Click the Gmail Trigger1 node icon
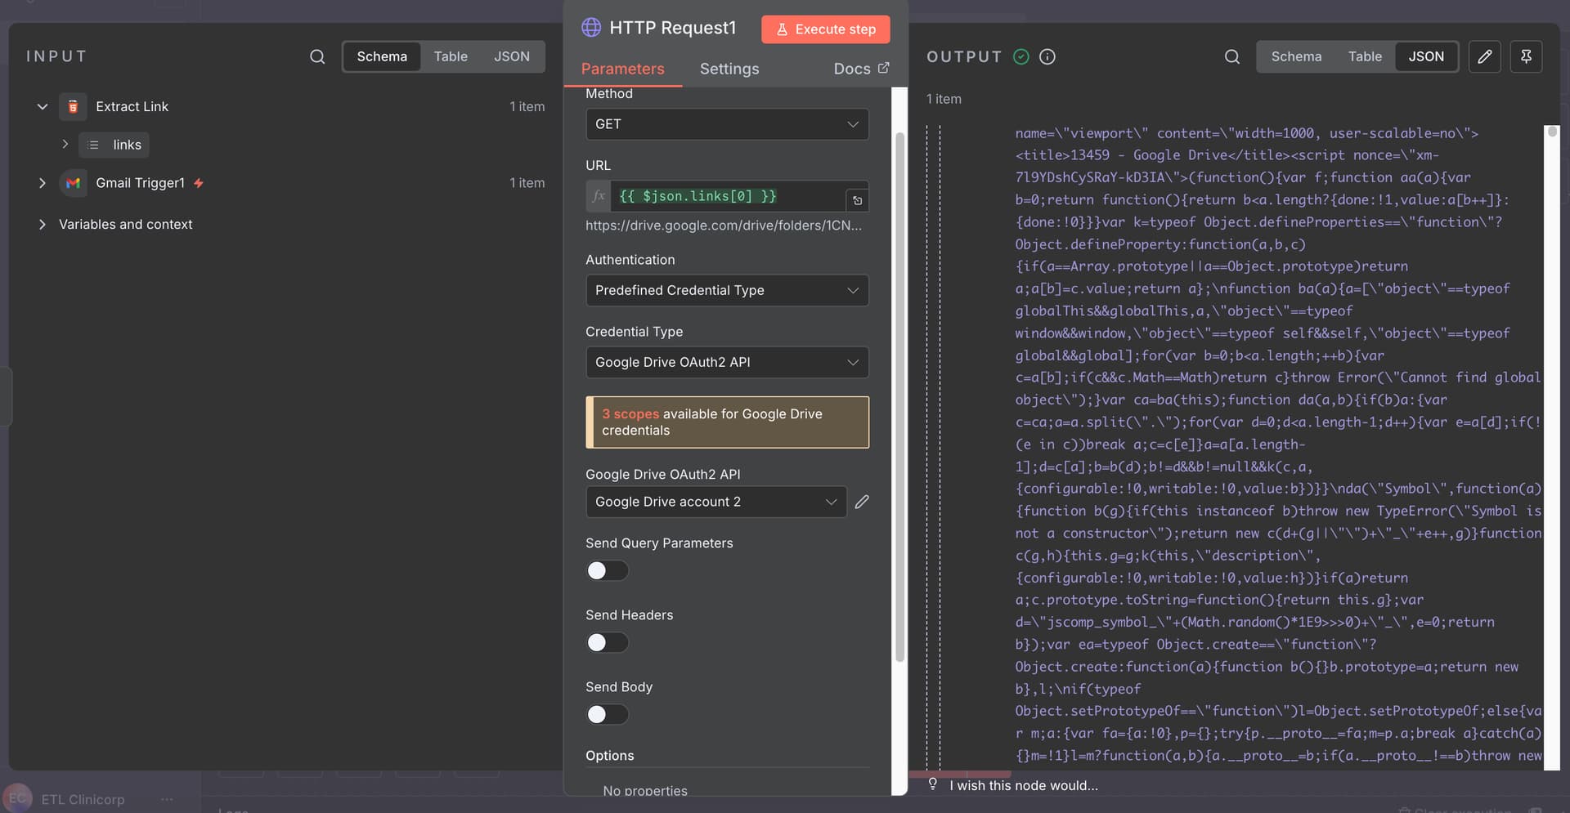The image size is (1570, 813). [73, 183]
